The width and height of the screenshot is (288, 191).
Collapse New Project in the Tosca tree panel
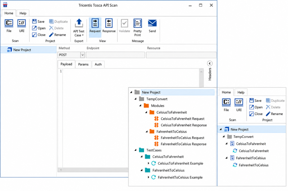tap(131, 92)
